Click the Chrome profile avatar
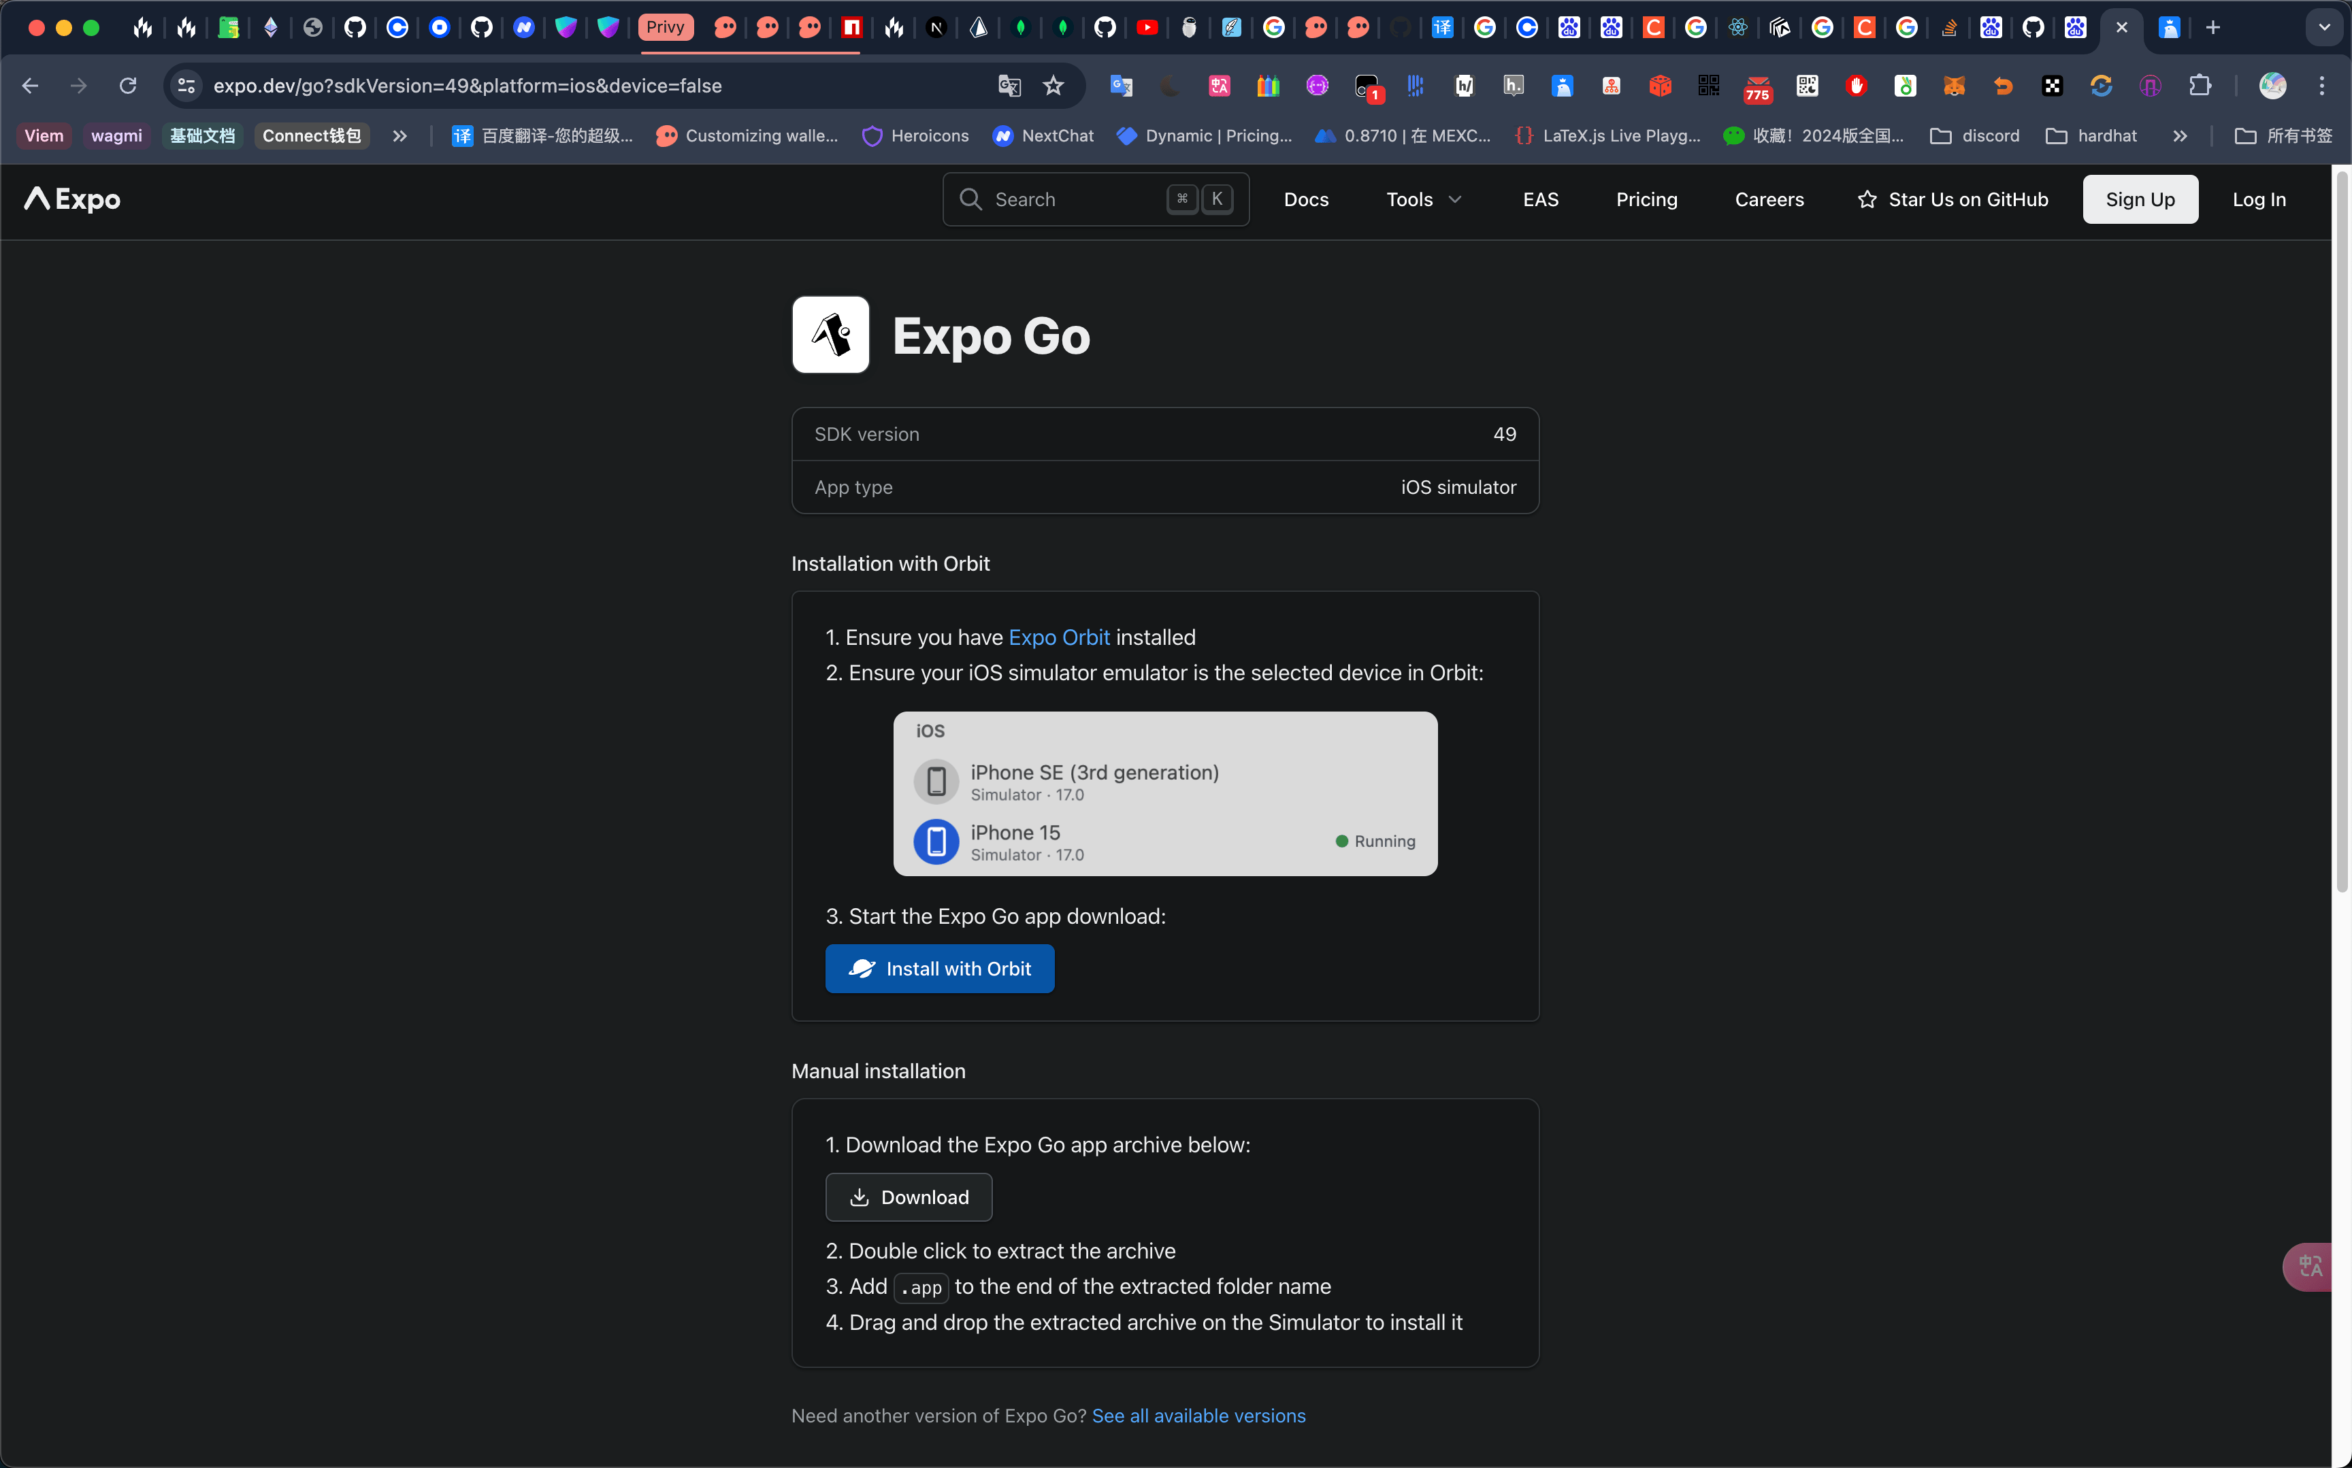The image size is (2352, 1468). [2272, 86]
